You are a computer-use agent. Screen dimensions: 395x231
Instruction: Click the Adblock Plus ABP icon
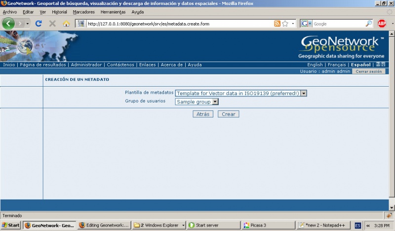click(382, 23)
